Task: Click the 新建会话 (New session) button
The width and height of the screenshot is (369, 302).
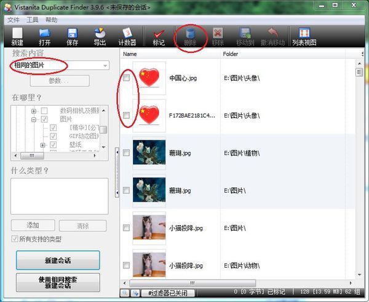Action: click(x=58, y=260)
